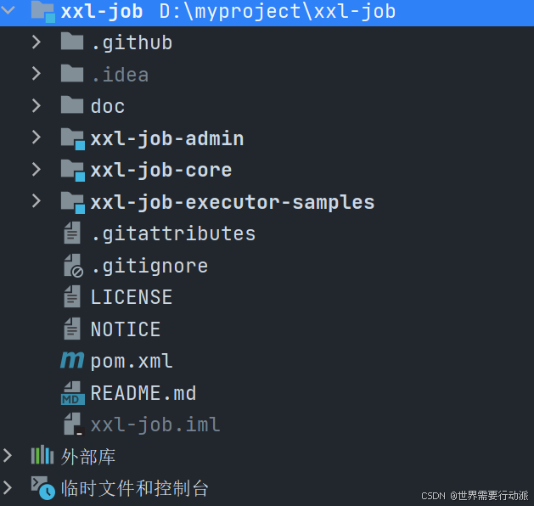Click the Maven icon beside pom.xml
The width and height of the screenshot is (534, 506).
tap(72, 361)
